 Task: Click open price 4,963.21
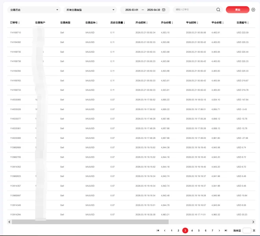(x=165, y=214)
